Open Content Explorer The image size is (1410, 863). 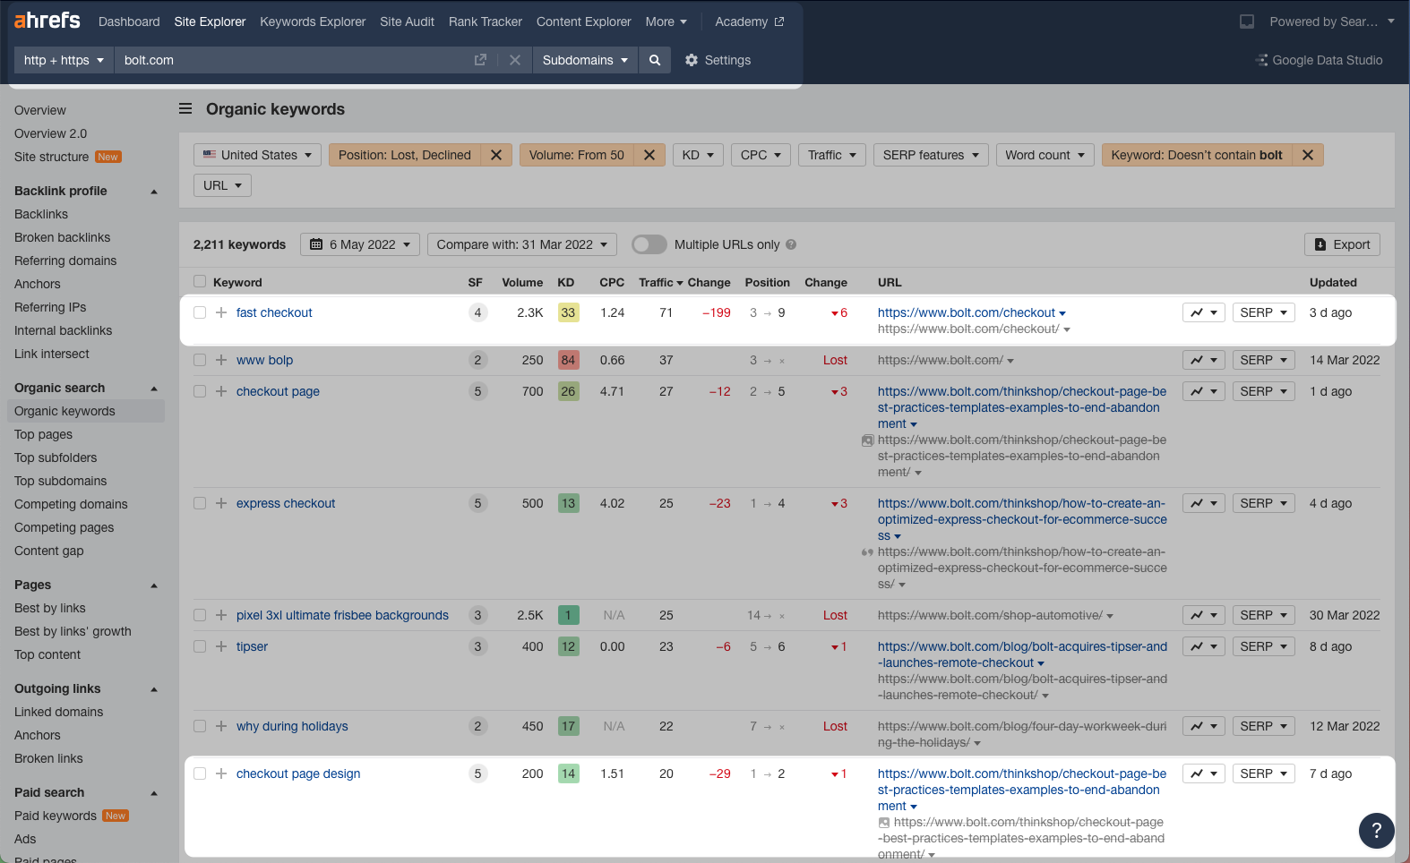coord(584,21)
